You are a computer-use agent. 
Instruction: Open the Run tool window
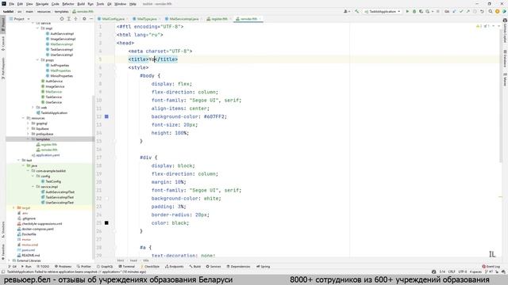coord(26,267)
